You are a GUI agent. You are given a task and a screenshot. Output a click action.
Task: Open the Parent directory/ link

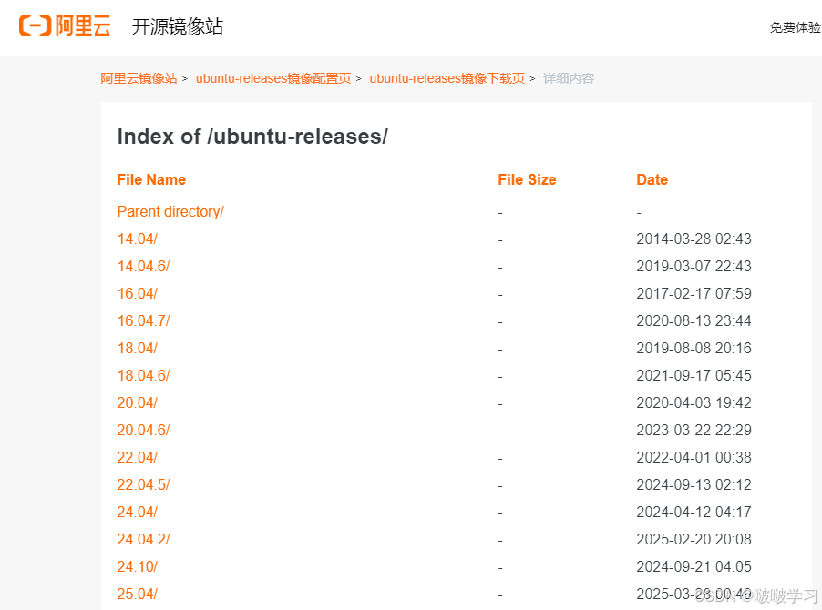170,211
